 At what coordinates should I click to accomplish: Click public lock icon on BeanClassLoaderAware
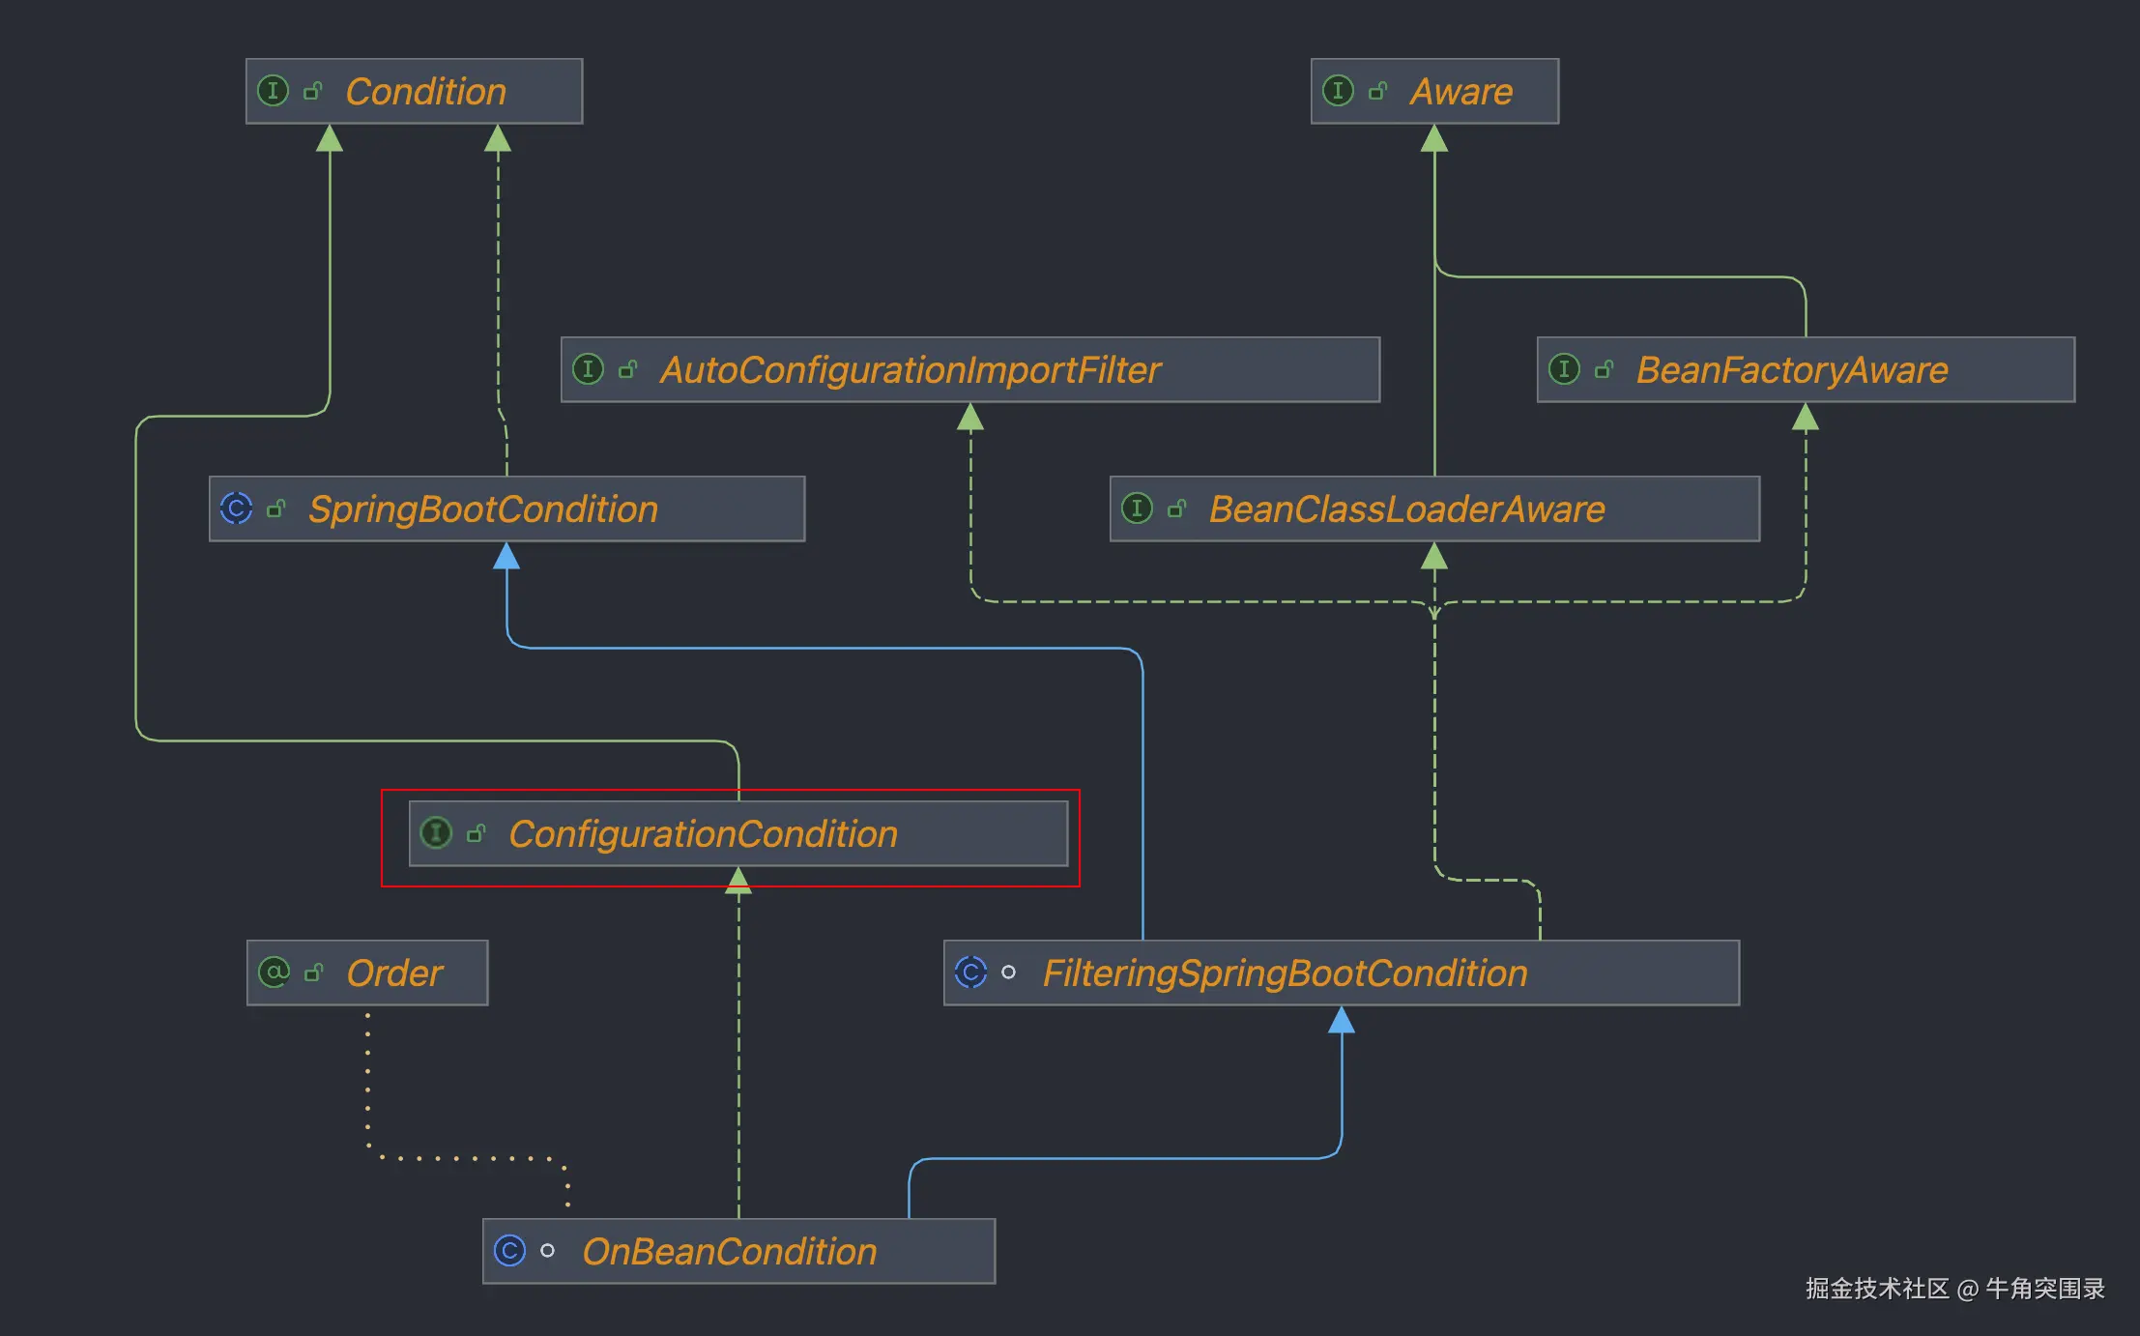(x=1176, y=508)
